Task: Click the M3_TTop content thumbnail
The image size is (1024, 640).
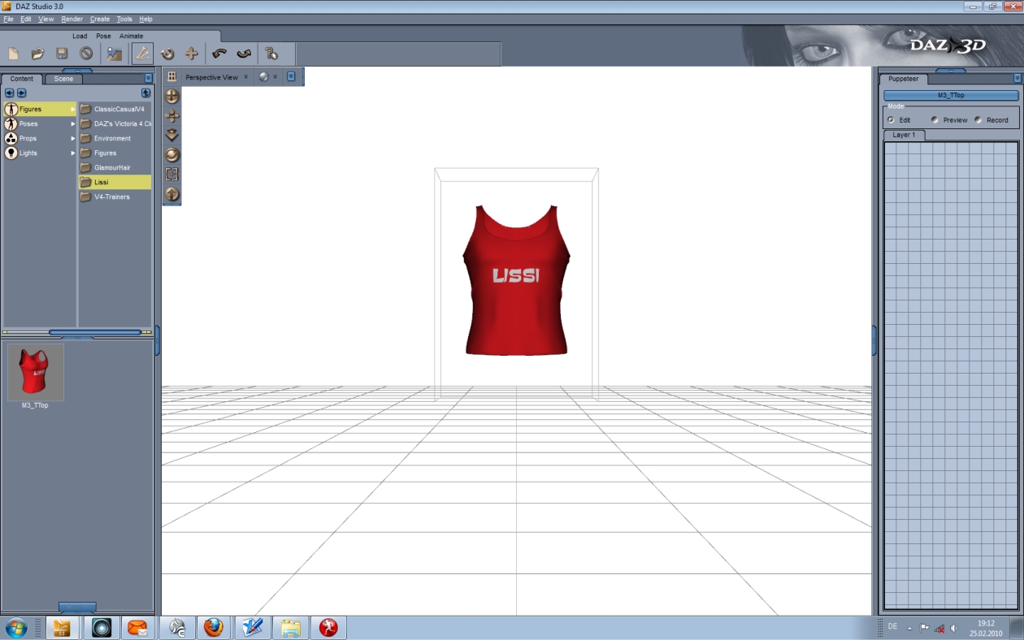Action: pos(35,372)
